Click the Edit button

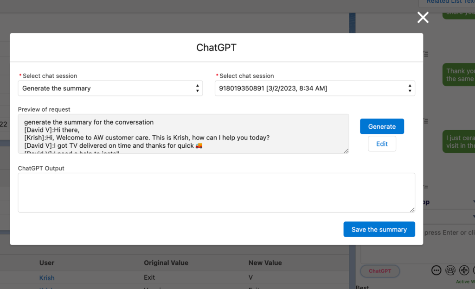382,144
